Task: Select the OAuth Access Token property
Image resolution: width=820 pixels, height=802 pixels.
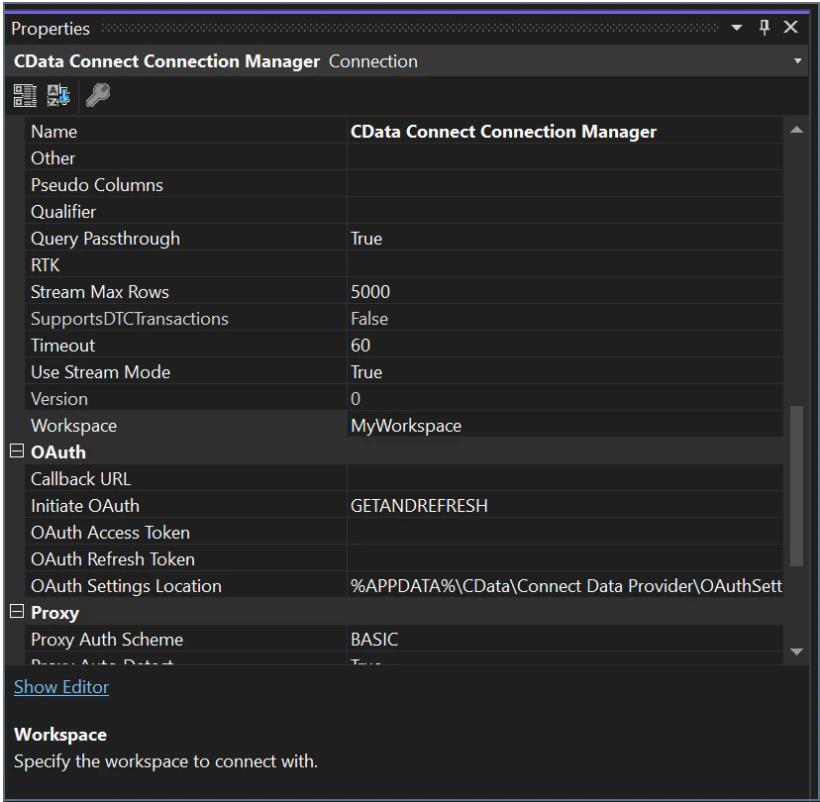Action: point(185,533)
